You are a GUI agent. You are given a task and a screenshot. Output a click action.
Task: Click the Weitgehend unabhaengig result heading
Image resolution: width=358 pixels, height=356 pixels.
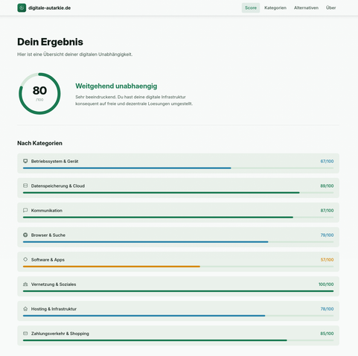116,86
